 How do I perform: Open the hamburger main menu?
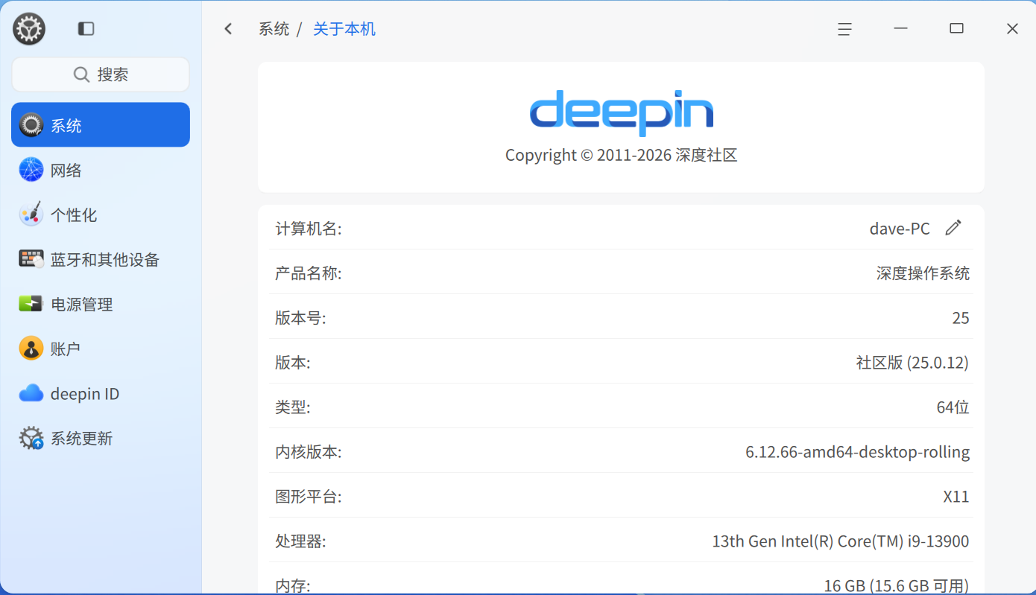tap(844, 29)
